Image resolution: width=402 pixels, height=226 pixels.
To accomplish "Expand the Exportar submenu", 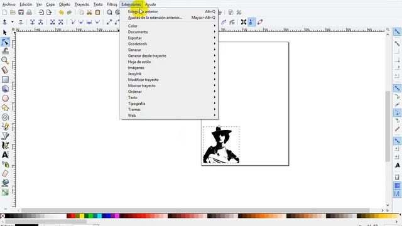I will click(169, 38).
